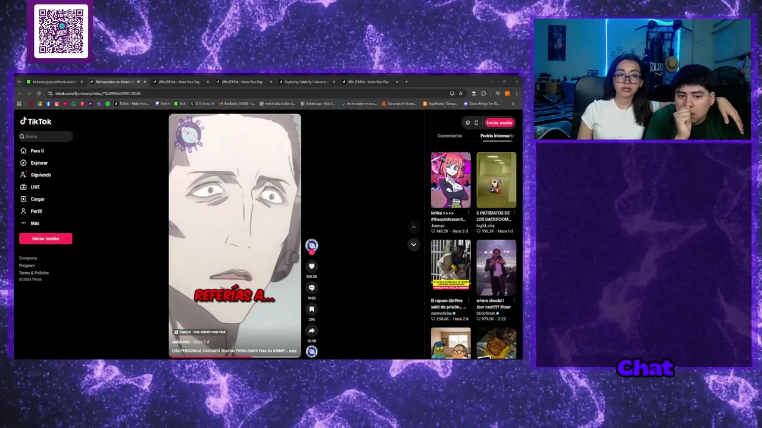The width and height of the screenshot is (762, 428).
Task: Open the .kaenzo creator link
Action: 438,226
